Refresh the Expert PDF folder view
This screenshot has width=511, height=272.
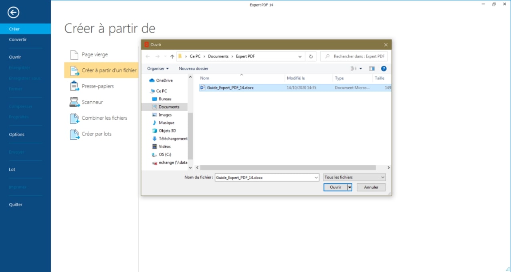coord(311,56)
